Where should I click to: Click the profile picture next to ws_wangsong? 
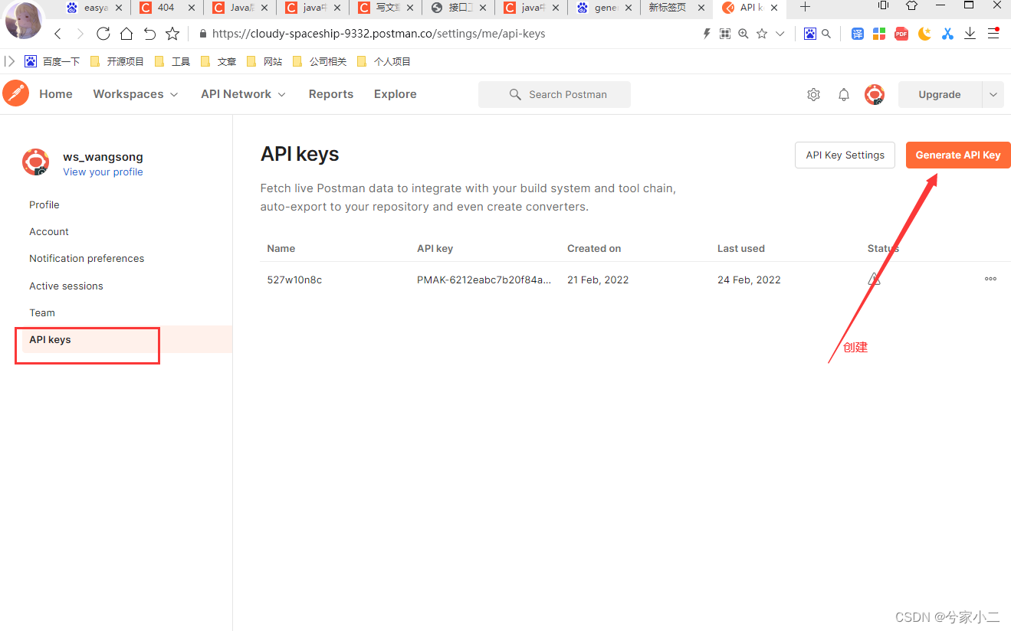(35, 162)
